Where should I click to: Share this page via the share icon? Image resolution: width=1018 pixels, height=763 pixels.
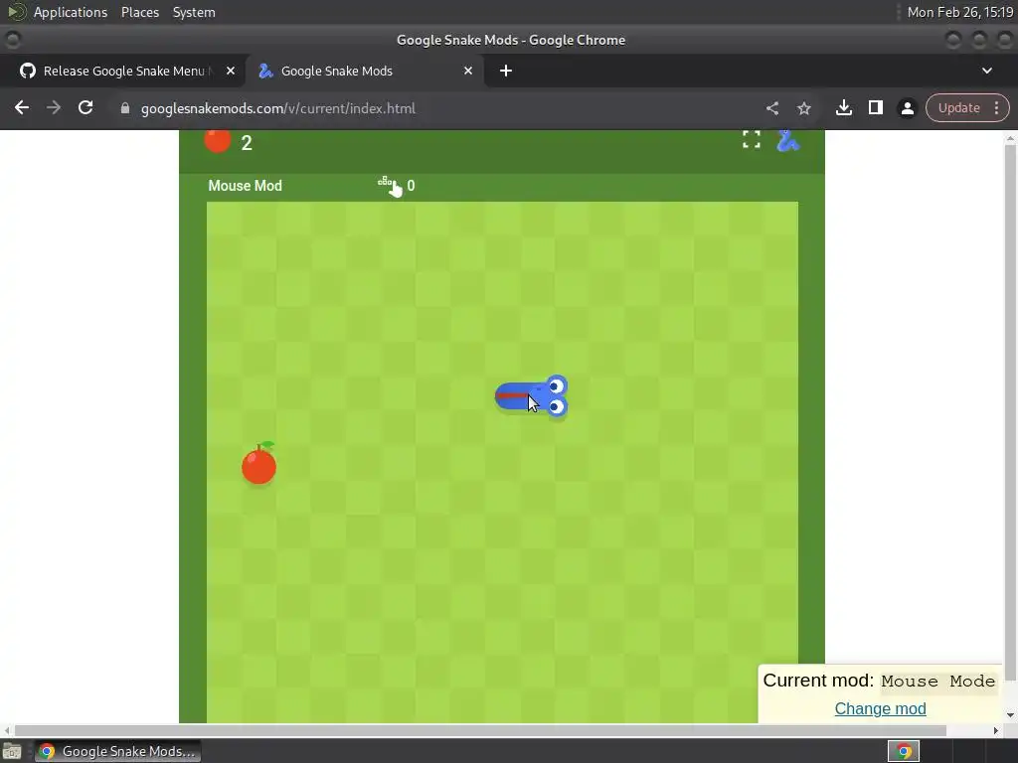pyautogui.click(x=771, y=108)
